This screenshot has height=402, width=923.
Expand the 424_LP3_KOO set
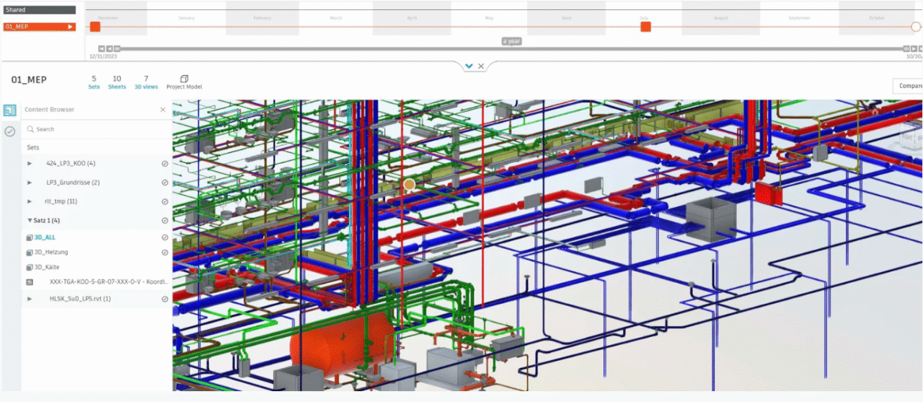[30, 163]
